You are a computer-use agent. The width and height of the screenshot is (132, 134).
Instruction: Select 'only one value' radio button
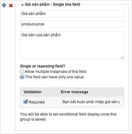tap(22, 77)
